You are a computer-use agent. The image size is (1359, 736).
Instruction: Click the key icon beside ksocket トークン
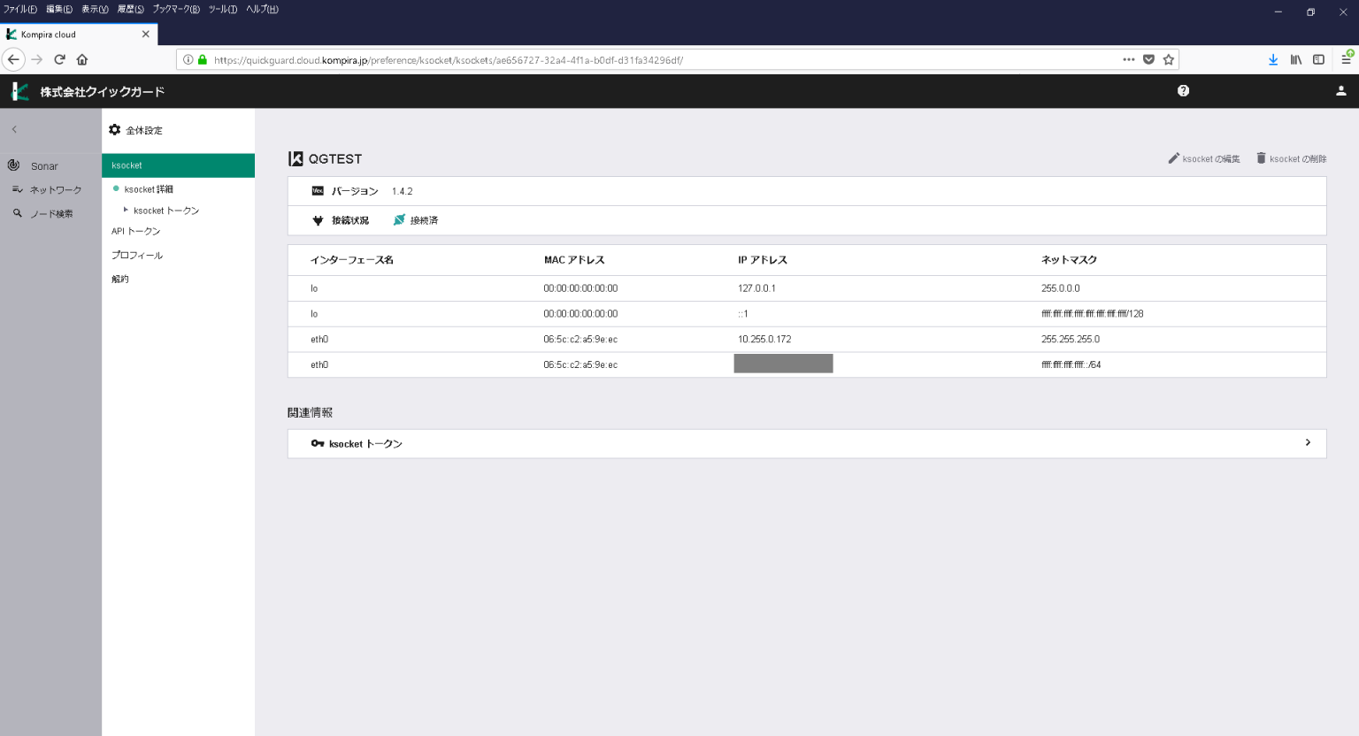(317, 444)
